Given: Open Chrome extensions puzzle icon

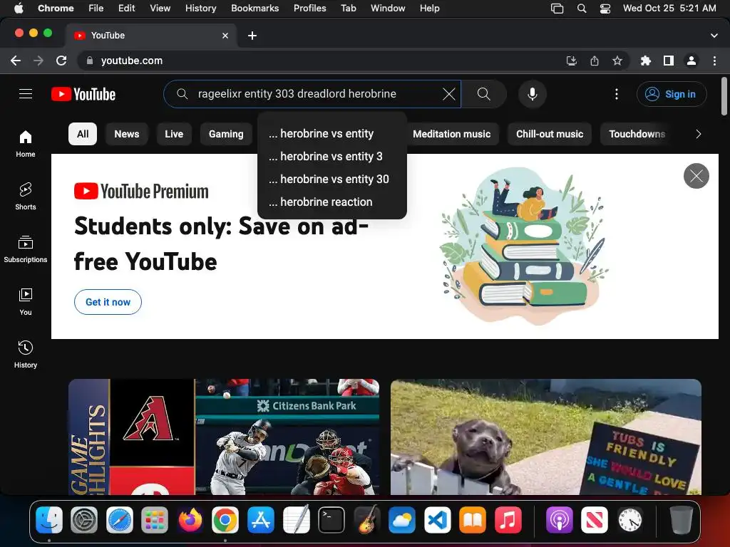Looking at the screenshot, I should pyautogui.click(x=645, y=61).
